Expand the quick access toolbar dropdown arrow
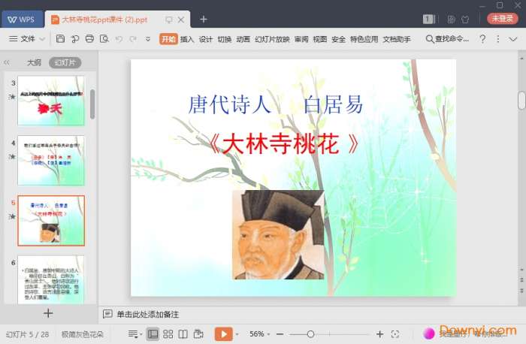Screen dimensions: 526x344 click(148, 38)
